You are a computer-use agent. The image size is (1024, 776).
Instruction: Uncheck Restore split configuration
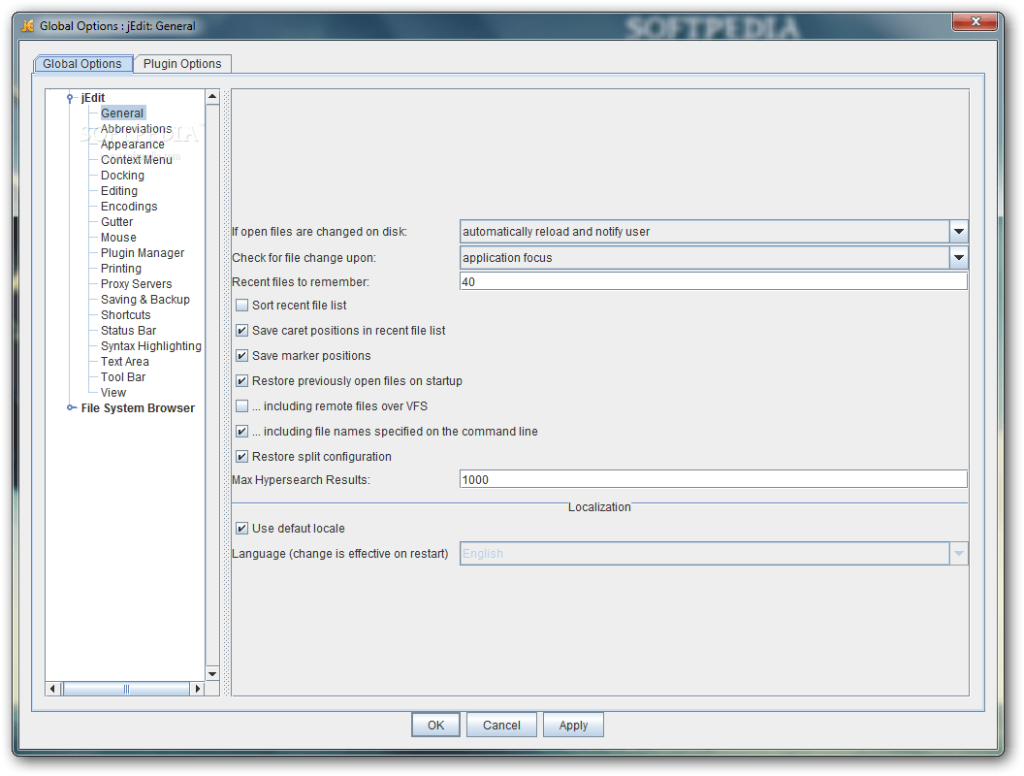tap(241, 457)
